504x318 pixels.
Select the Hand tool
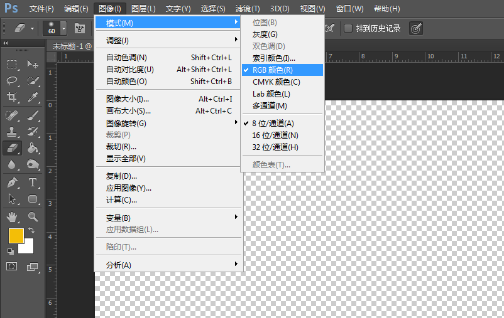12,217
